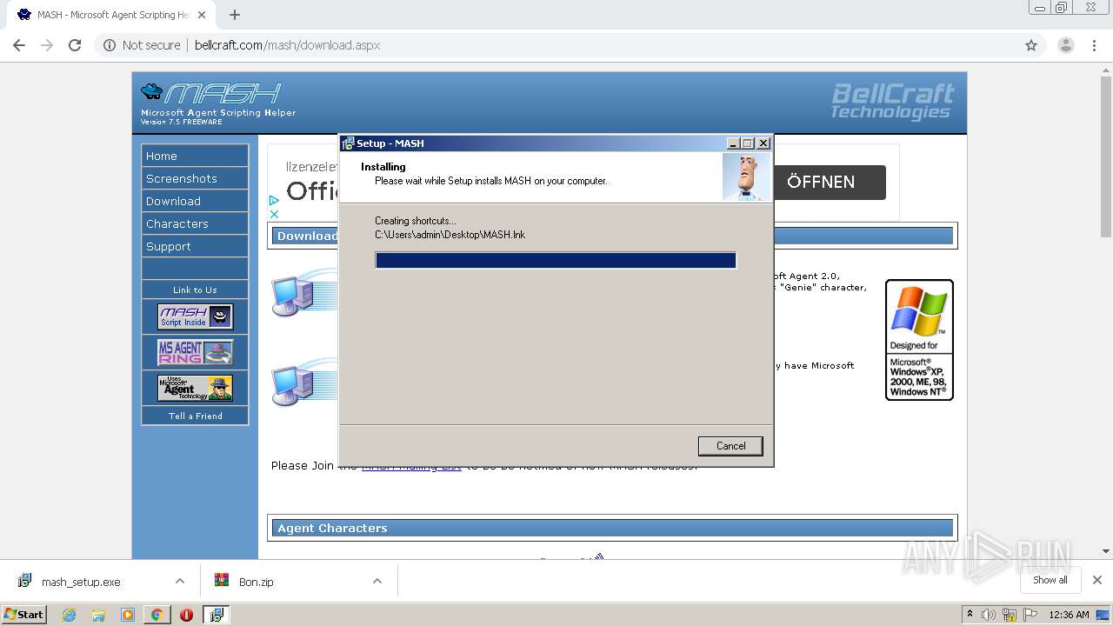1113x626 pixels.
Task: Open Windows Explorer folder taskbar icon
Action: pyautogui.click(x=98, y=615)
